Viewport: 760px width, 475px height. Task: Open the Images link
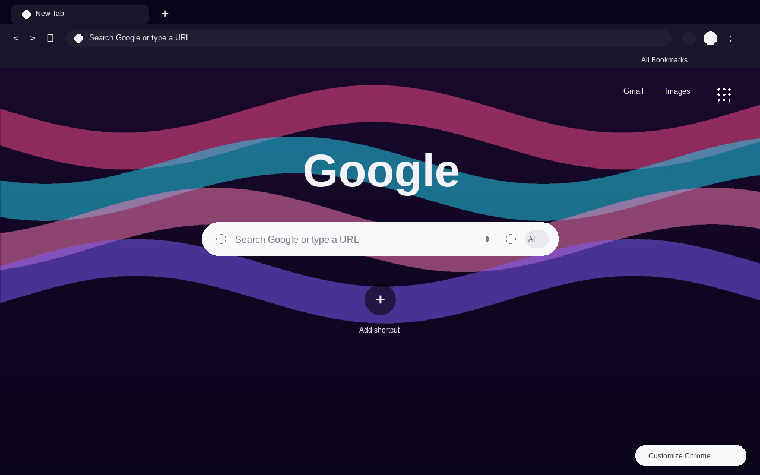coord(677,91)
